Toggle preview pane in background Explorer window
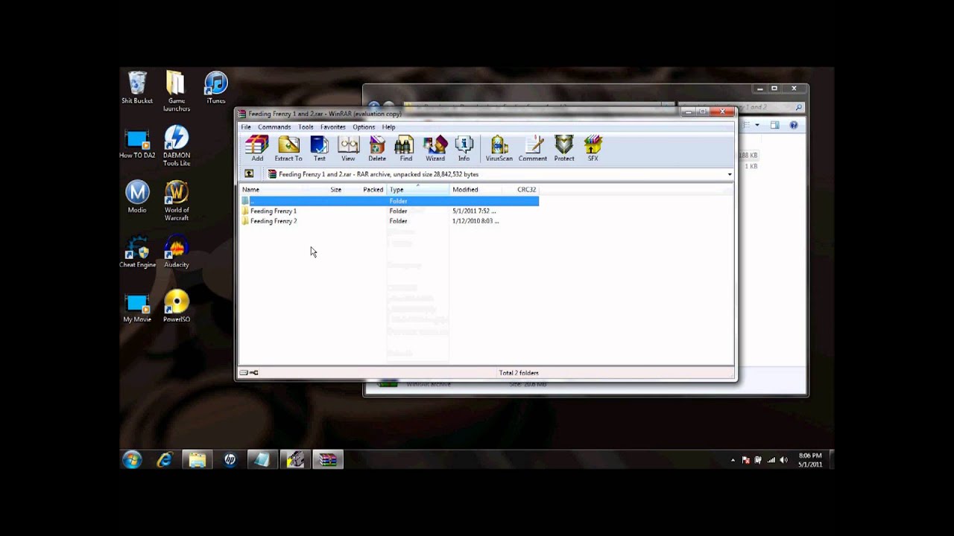954x536 pixels. tap(775, 125)
